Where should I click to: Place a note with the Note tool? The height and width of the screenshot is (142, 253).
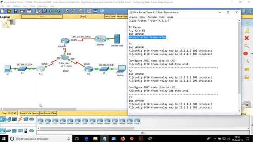pos(247,30)
